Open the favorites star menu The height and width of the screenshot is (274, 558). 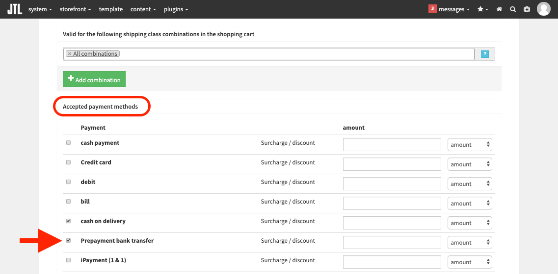(x=483, y=9)
